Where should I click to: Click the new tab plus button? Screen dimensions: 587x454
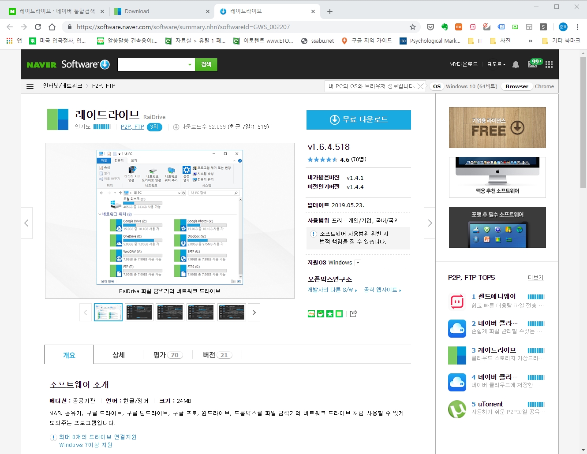pos(329,11)
